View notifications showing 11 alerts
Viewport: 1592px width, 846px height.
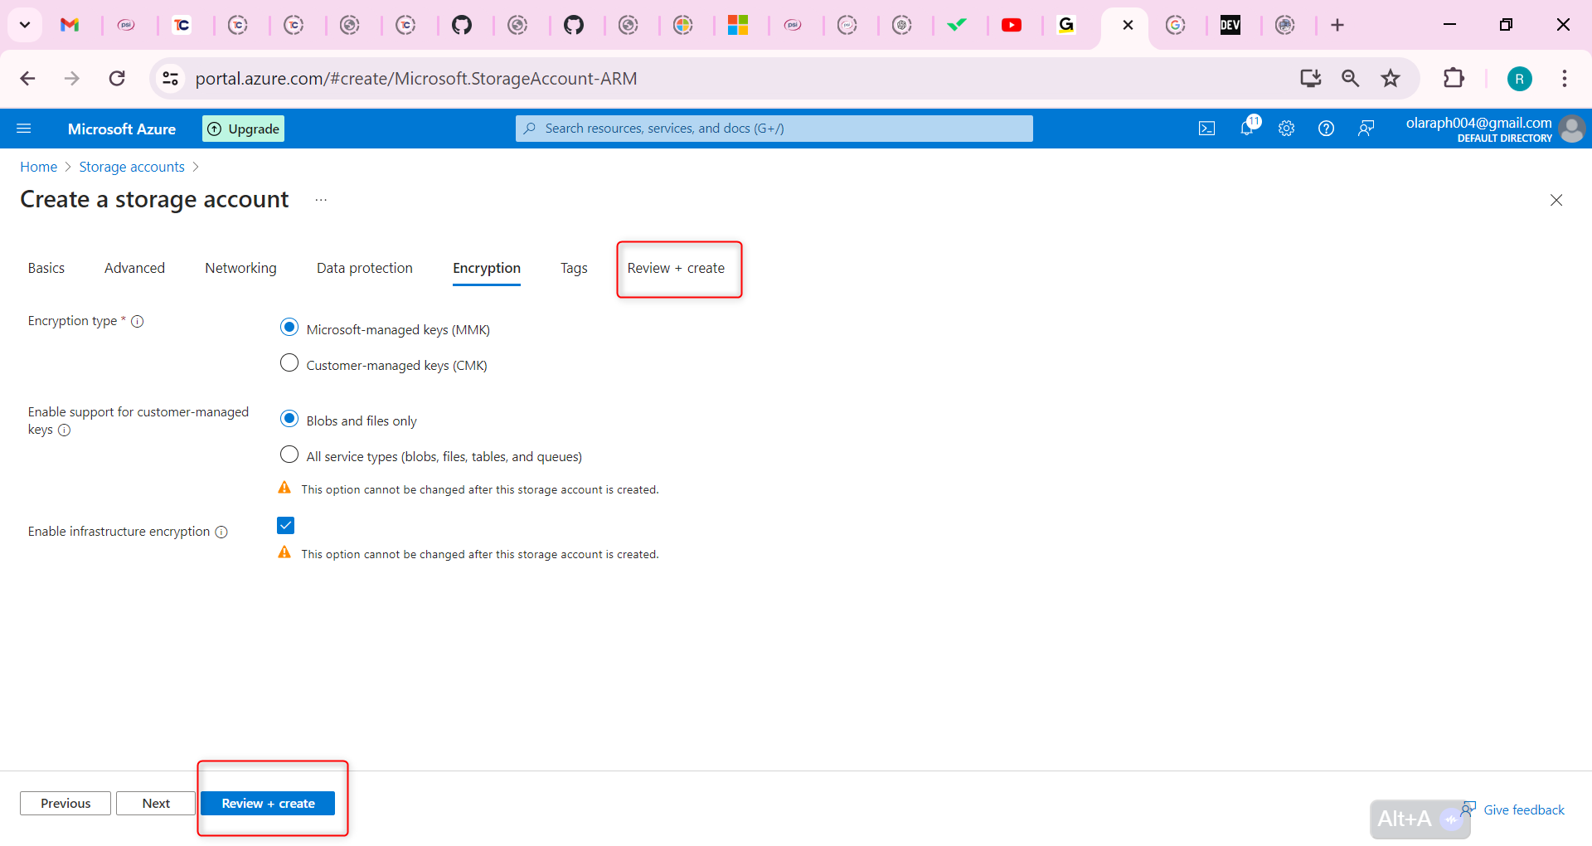pos(1248,128)
